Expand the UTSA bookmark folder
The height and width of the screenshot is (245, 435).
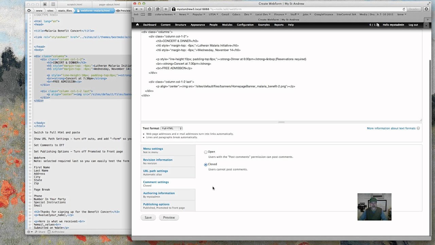point(214,15)
